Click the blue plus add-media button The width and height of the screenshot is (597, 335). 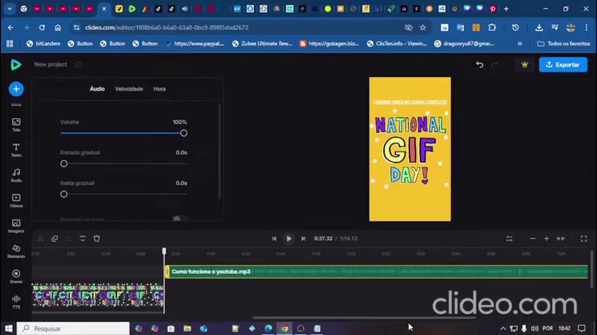pyautogui.click(x=16, y=89)
